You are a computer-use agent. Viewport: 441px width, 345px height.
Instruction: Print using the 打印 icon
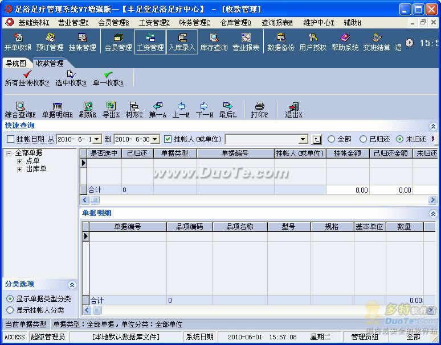(259, 110)
